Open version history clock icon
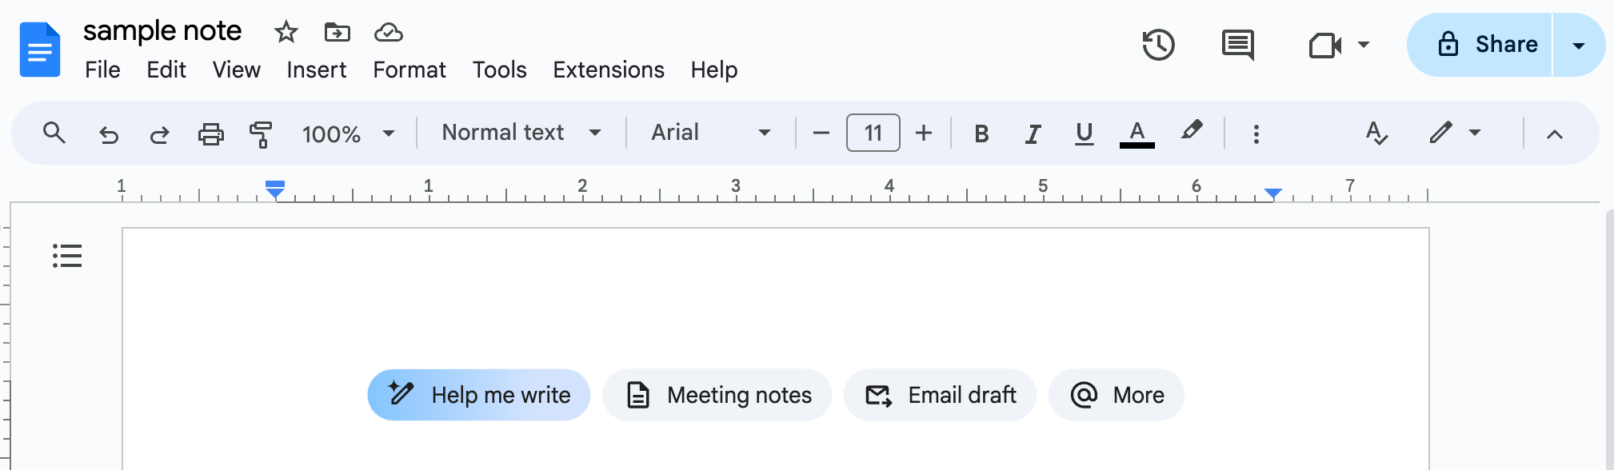The width and height of the screenshot is (1614, 470). tap(1158, 45)
